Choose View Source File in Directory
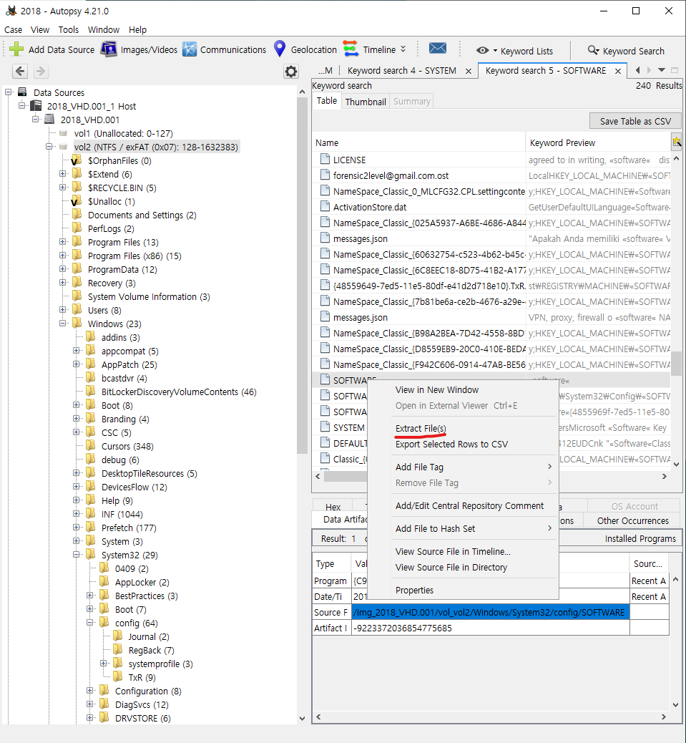 coord(451,567)
